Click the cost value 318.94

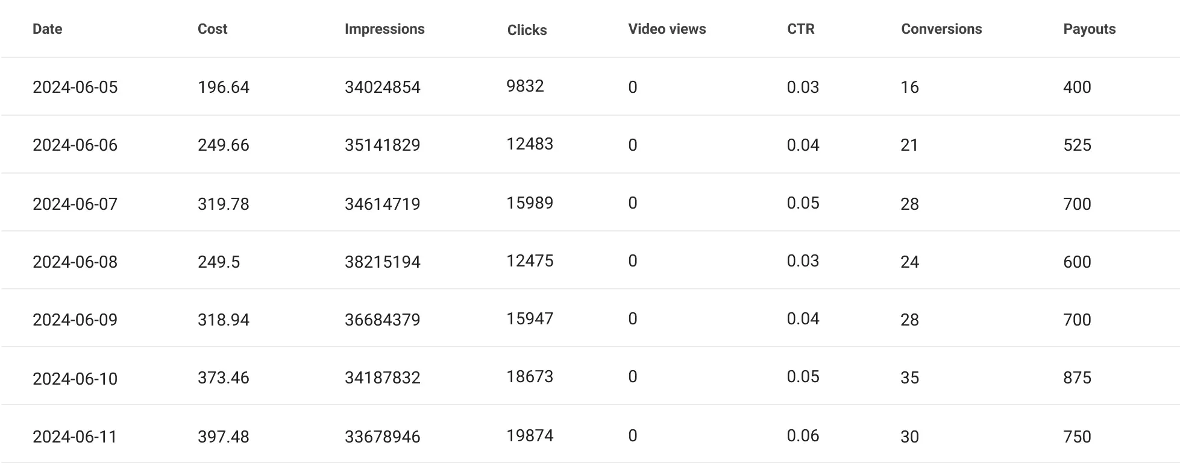(223, 320)
